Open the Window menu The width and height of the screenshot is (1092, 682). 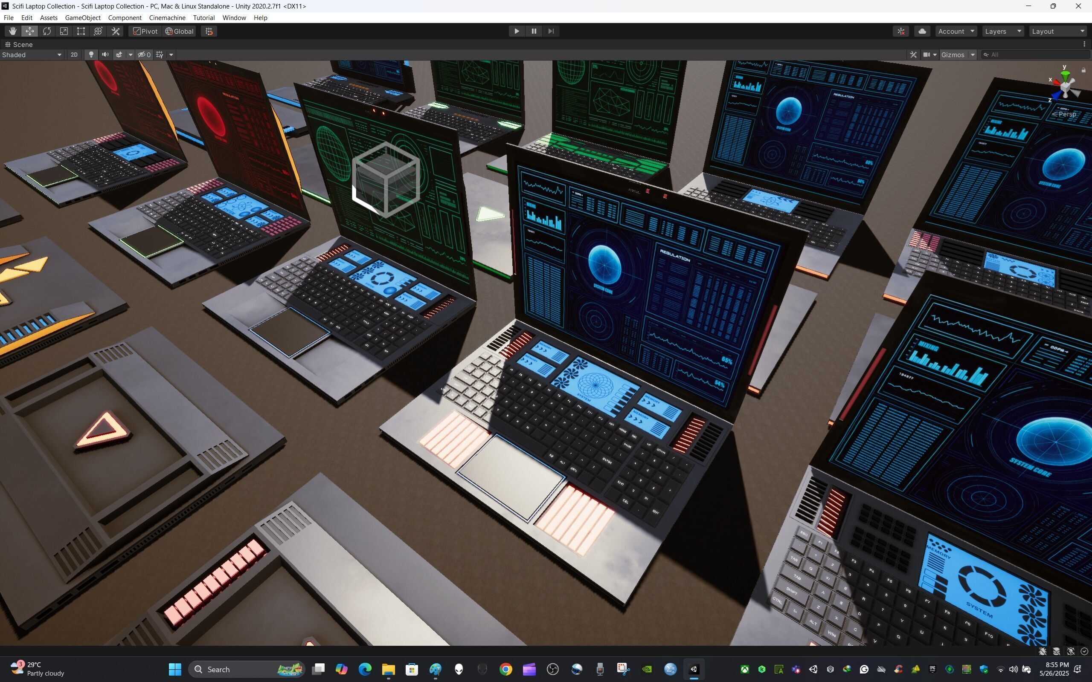tap(234, 17)
